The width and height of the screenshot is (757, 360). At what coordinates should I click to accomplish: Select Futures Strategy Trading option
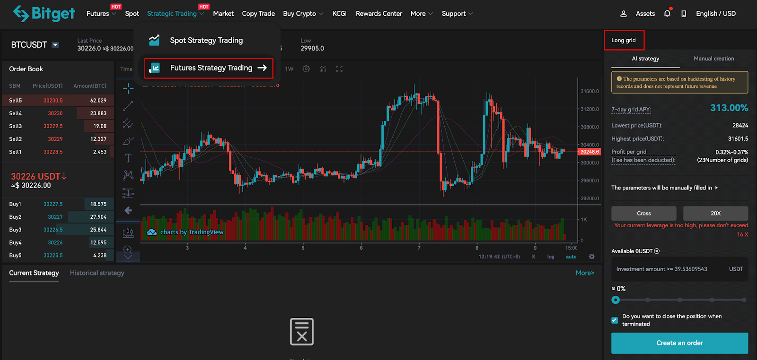[209, 68]
